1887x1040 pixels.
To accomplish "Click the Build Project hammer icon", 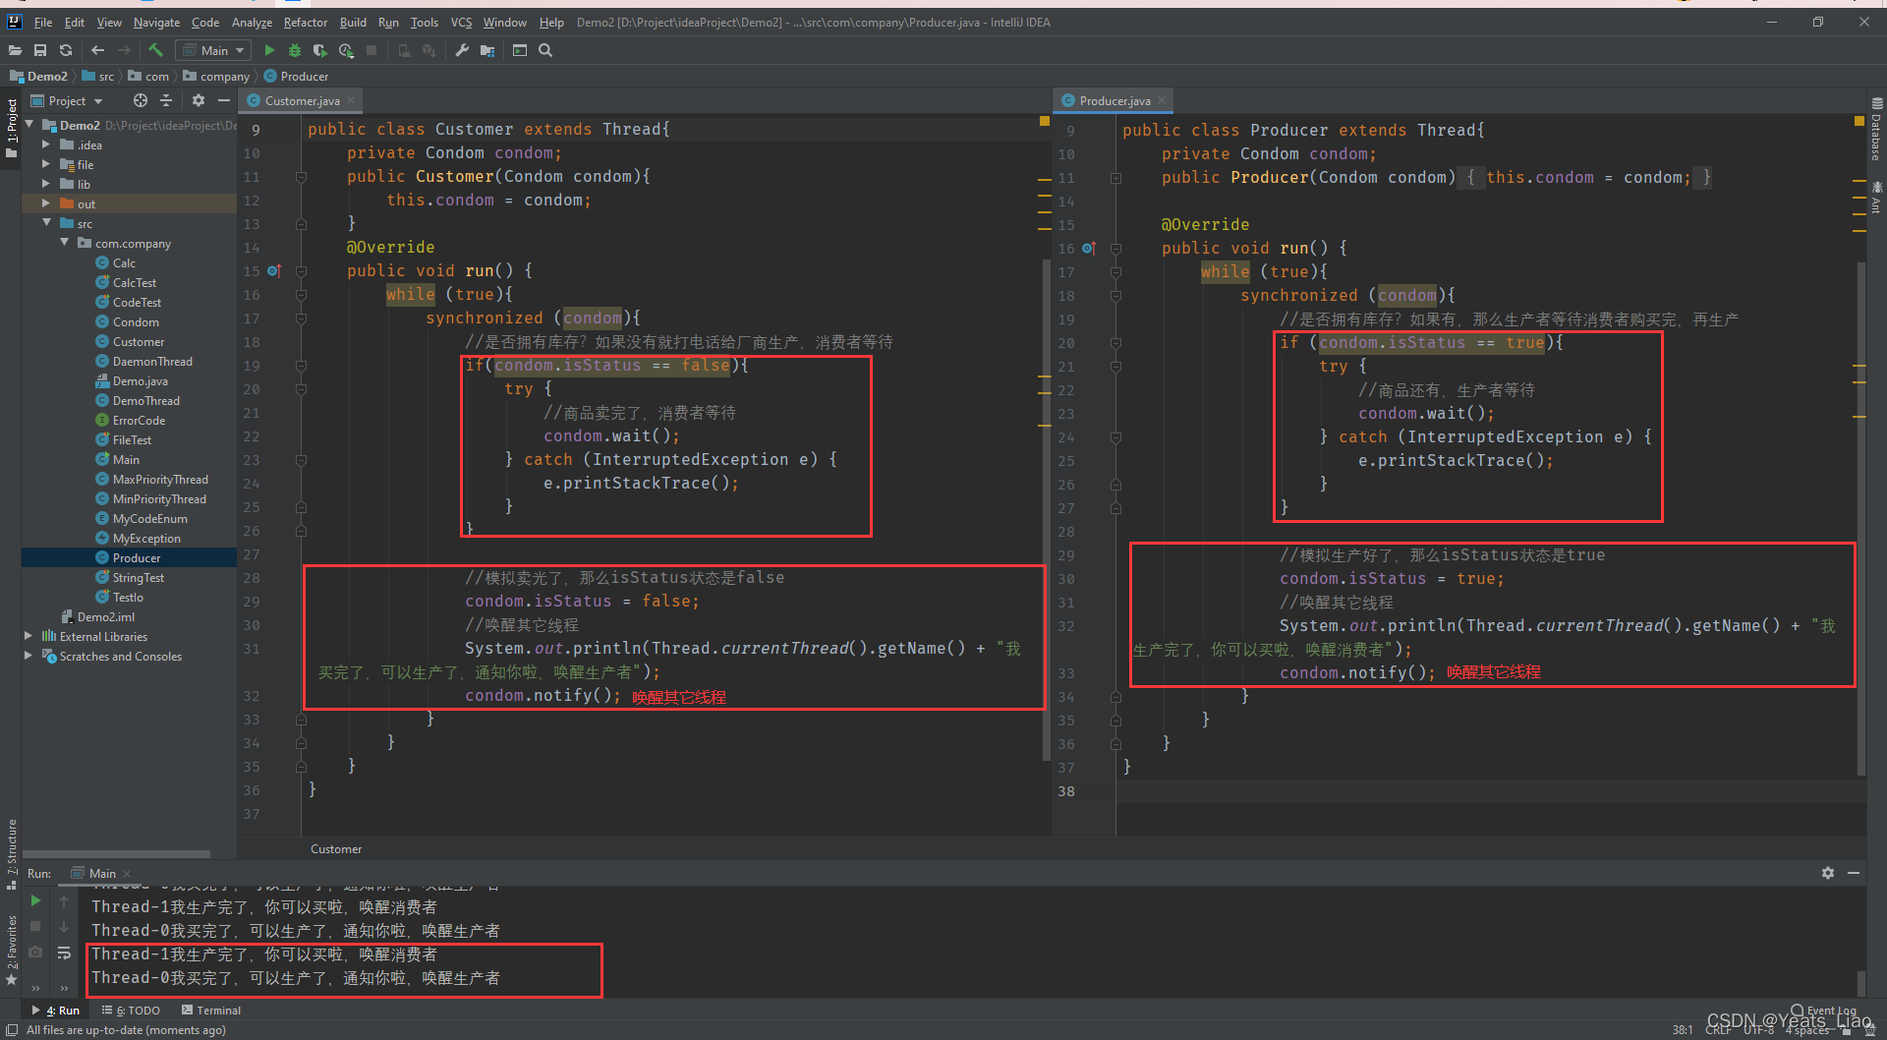I will 155,50.
